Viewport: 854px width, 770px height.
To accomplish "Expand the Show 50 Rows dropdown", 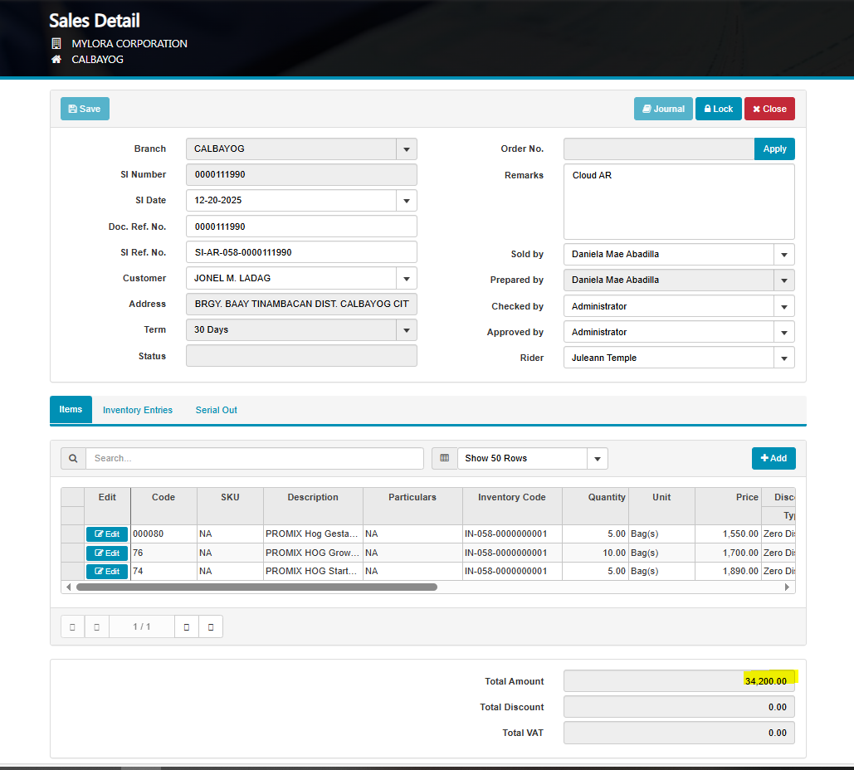I will [x=597, y=459].
